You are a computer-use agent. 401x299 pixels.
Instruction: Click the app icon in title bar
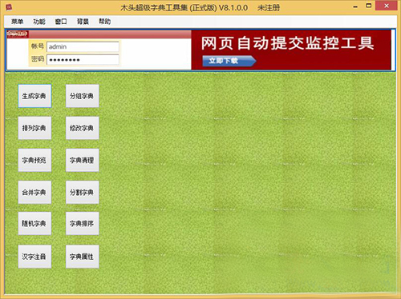coord(9,7)
